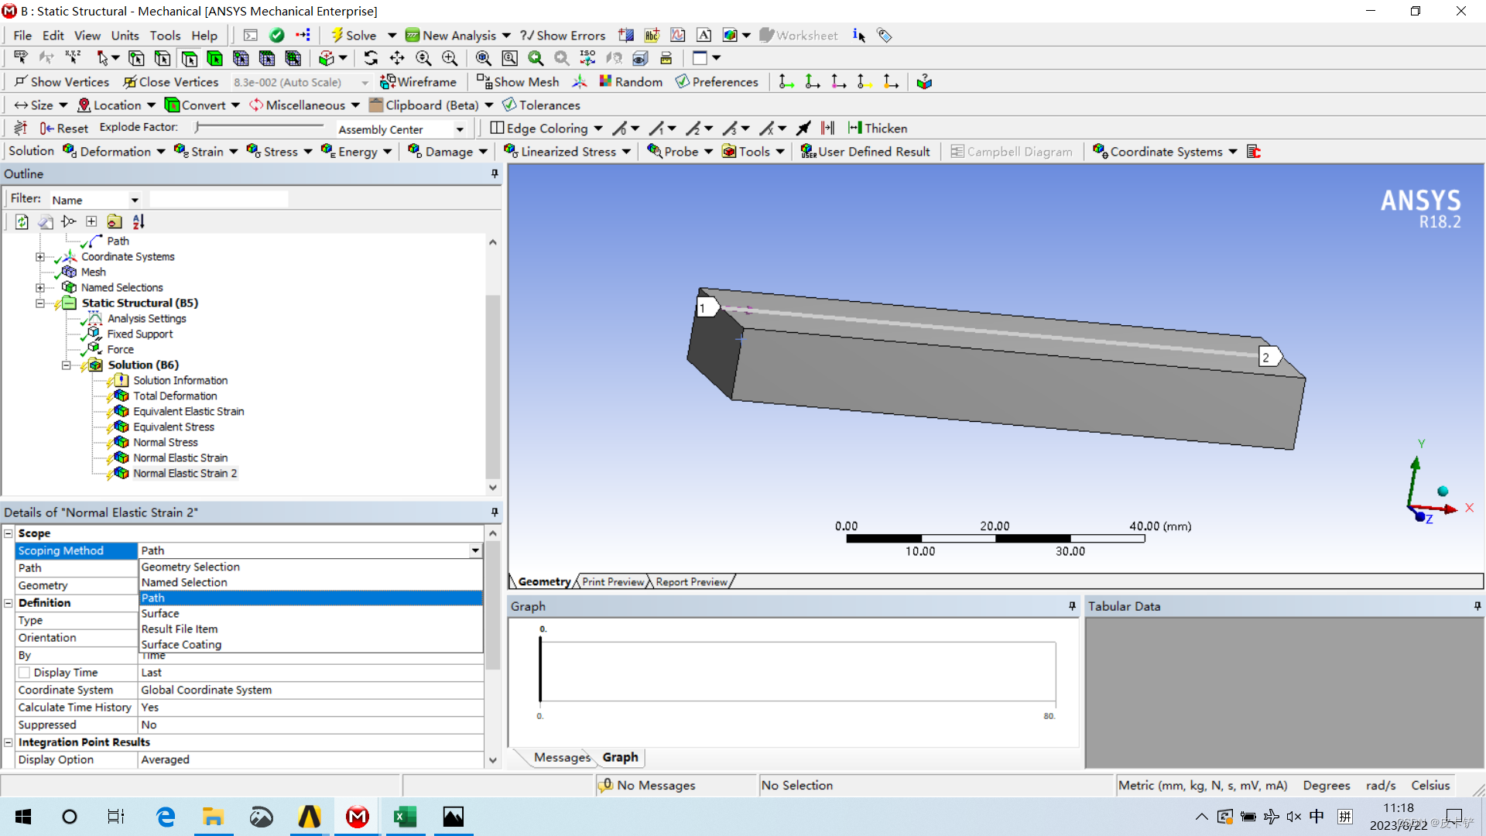
Task: Open the Units menu
Action: pos(125,35)
